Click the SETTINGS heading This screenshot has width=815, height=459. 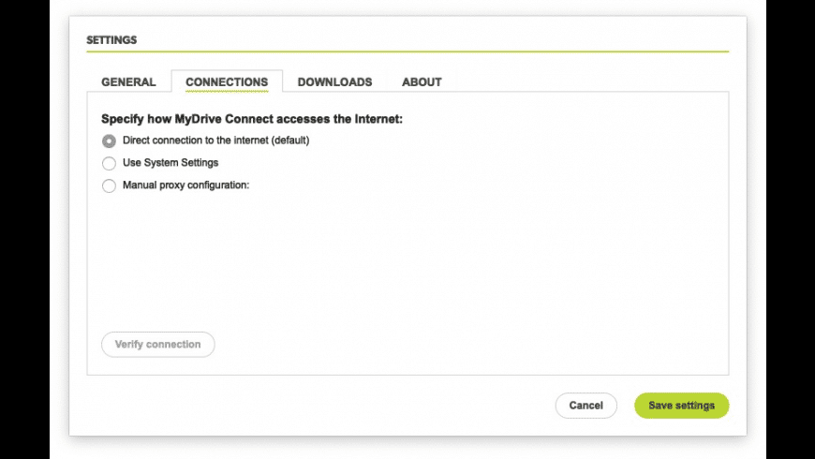click(111, 40)
